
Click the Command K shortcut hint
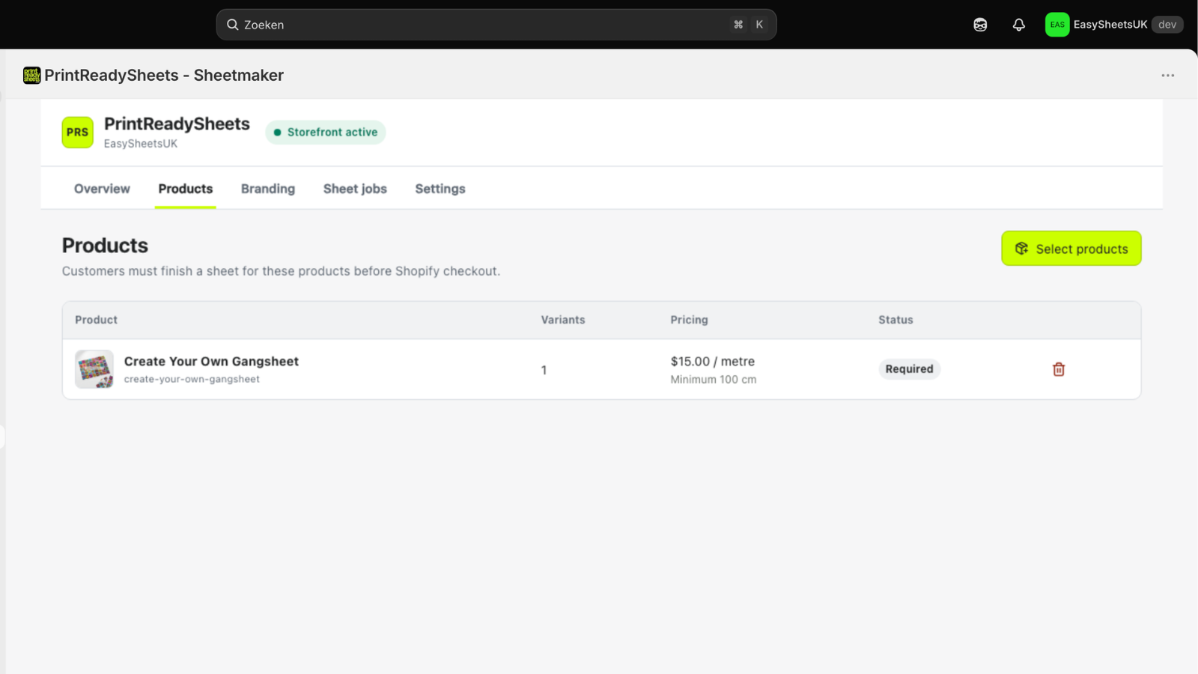coord(749,25)
